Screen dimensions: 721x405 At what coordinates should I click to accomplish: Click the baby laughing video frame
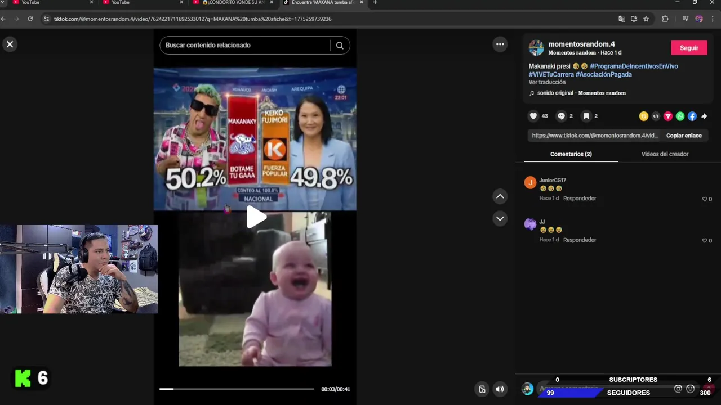[x=255, y=289]
